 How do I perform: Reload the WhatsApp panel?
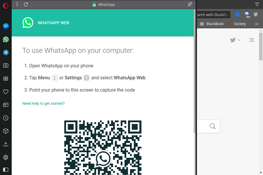click(x=26, y=5)
